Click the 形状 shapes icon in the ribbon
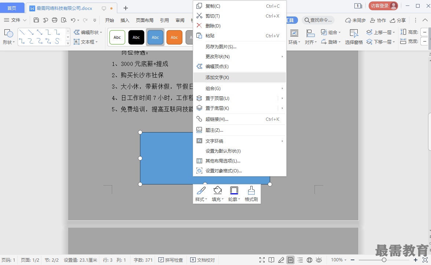 [x=8, y=33]
